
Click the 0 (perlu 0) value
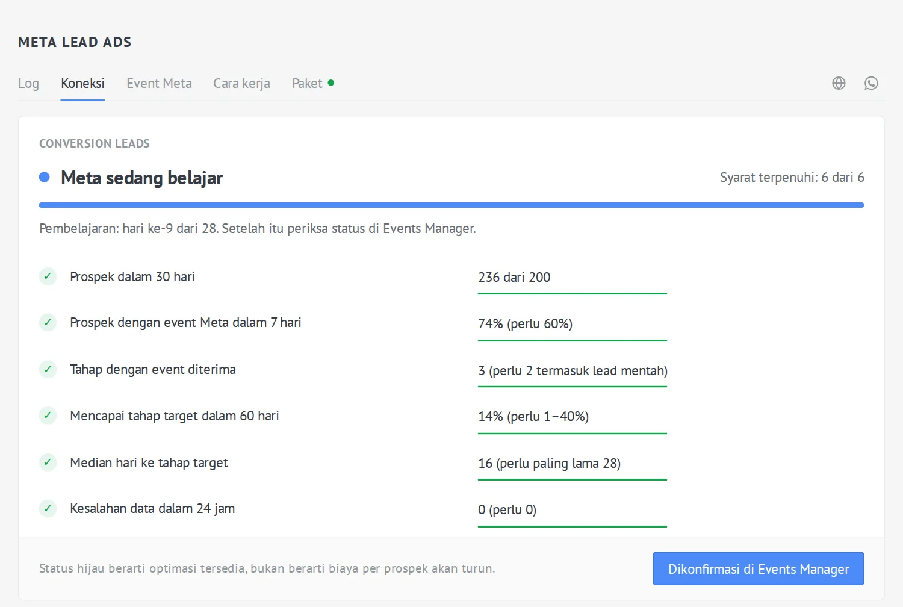507,510
